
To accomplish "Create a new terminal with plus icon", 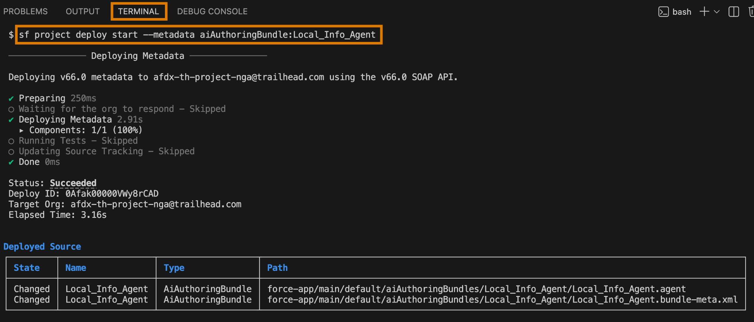I will tap(704, 11).
